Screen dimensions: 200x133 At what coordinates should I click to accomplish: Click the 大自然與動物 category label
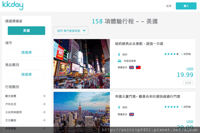(x=14, y=112)
